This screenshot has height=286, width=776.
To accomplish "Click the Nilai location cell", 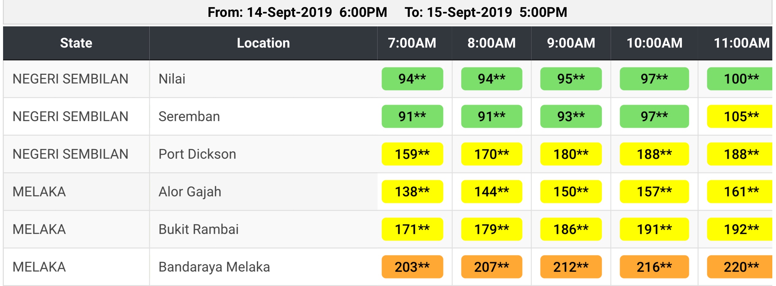I will (172, 79).
